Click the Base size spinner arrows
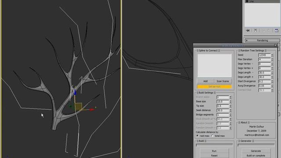281x158 pixels. (x=231, y=101)
